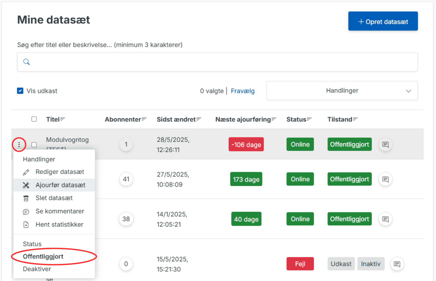Open comments for the 40 dage row
The height and width of the screenshot is (281, 436).
point(385,219)
